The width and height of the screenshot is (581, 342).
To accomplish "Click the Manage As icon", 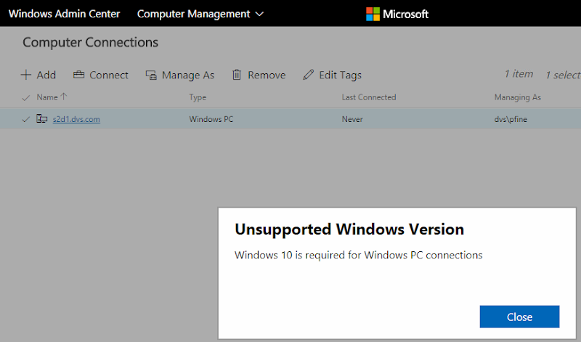I will (x=151, y=75).
